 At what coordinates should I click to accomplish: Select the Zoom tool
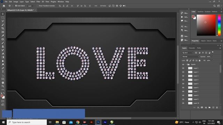coord(3,86)
